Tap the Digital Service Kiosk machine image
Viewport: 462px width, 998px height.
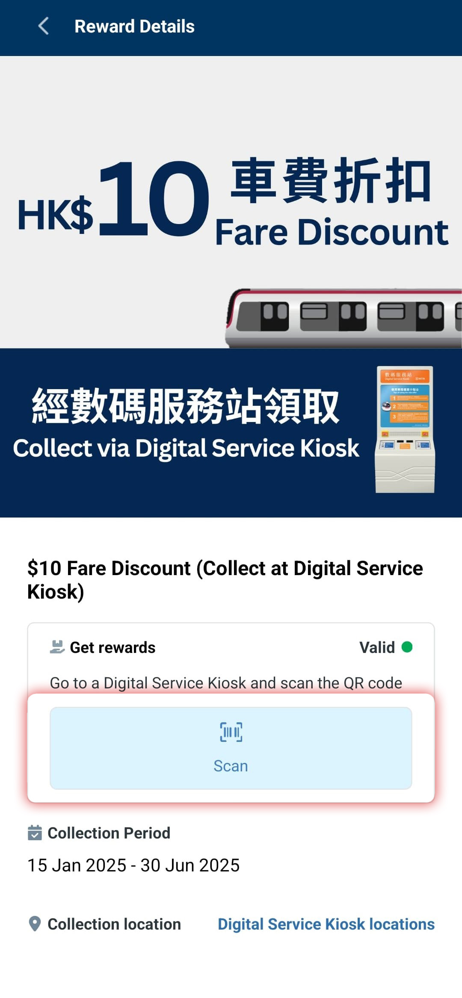pos(405,429)
